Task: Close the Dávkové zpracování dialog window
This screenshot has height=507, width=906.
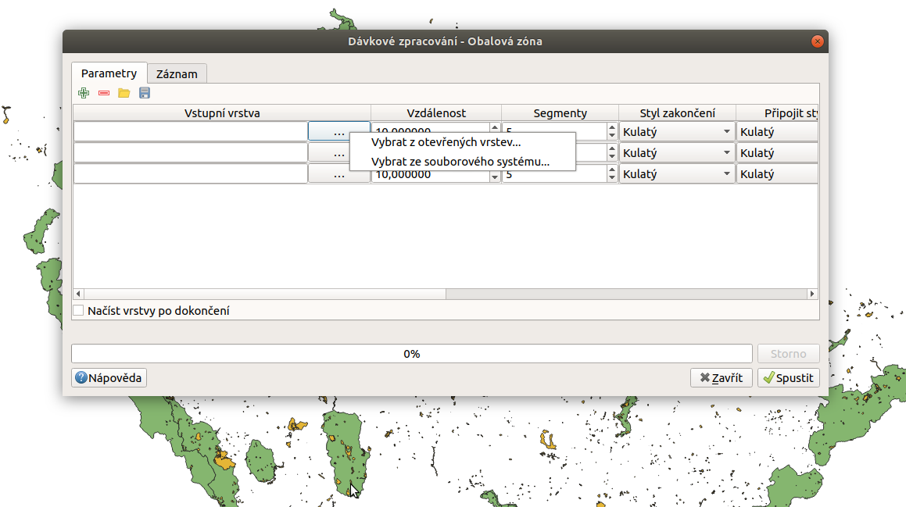Action: [x=817, y=41]
